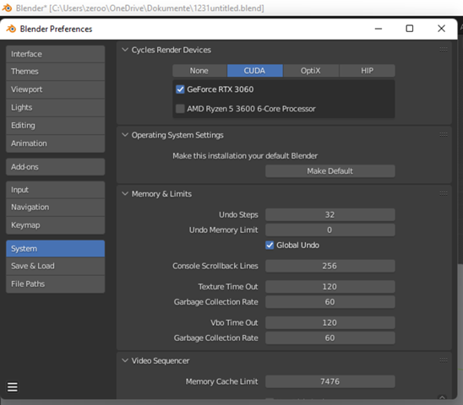Close the Blender Preferences window
The width and height of the screenshot is (463, 405).
point(441,29)
